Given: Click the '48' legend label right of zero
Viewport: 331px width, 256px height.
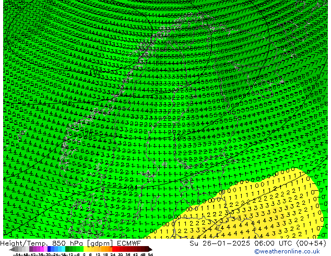Looking at the screenshot, I should coord(143,255).
